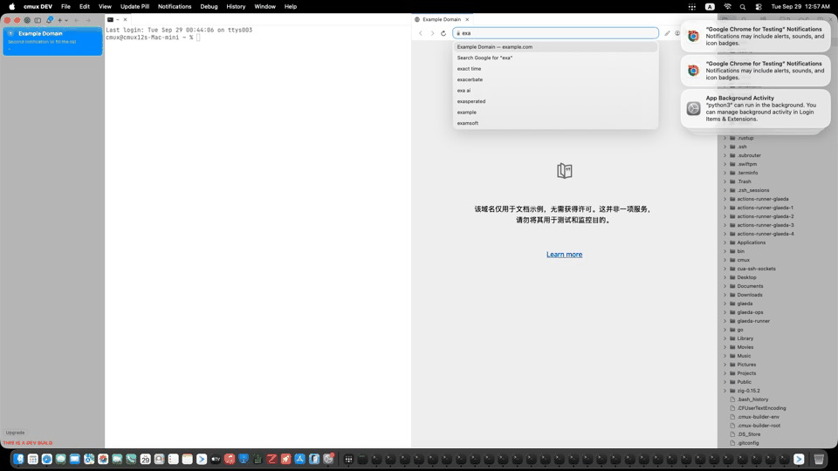Image resolution: width=838 pixels, height=471 pixels.
Task: Toggle the cmux sidebar layout icon
Action: (38, 20)
